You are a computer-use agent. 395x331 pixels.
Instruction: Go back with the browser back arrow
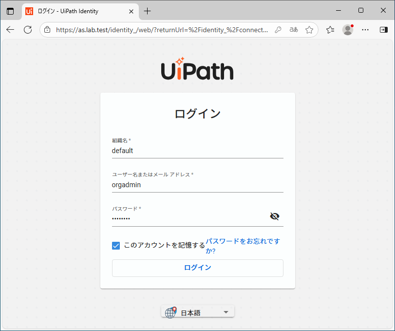[10, 30]
